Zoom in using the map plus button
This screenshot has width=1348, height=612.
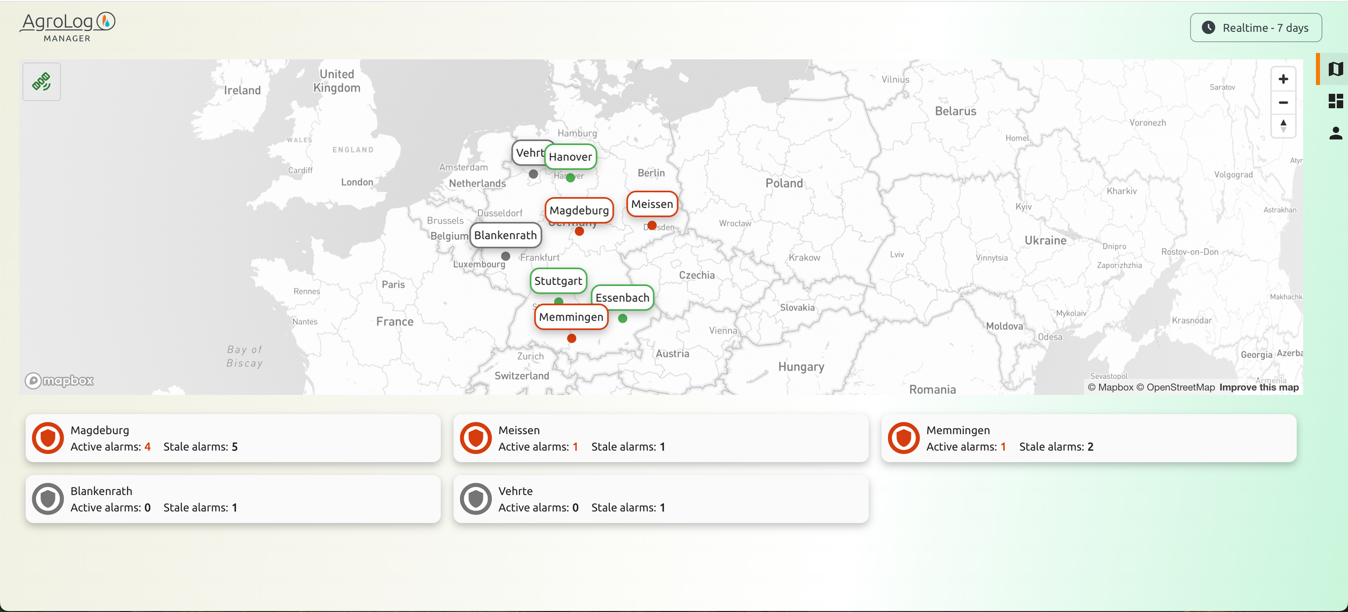[x=1283, y=79]
